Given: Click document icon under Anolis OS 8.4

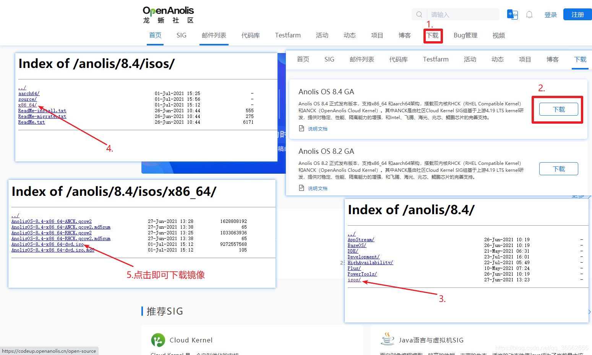Looking at the screenshot, I should click(302, 128).
